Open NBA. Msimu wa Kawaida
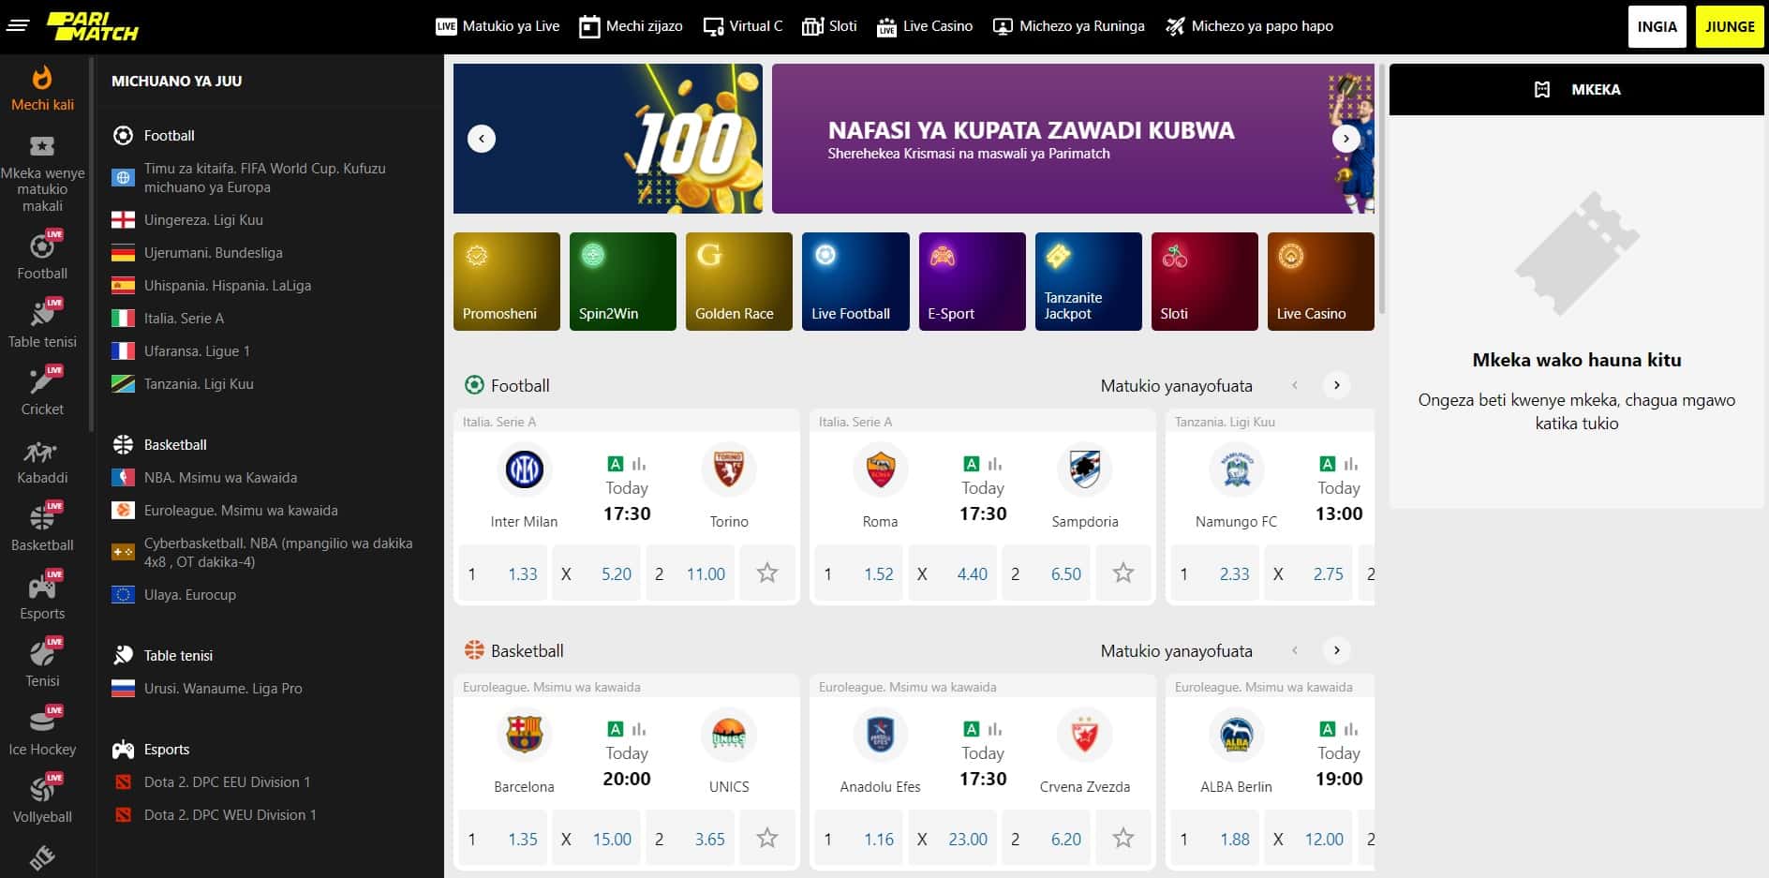 coord(220,478)
